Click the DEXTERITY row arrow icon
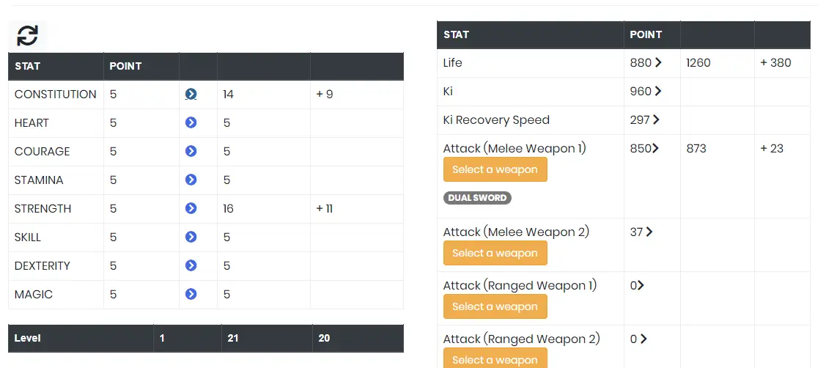826x368 pixels. point(191,265)
